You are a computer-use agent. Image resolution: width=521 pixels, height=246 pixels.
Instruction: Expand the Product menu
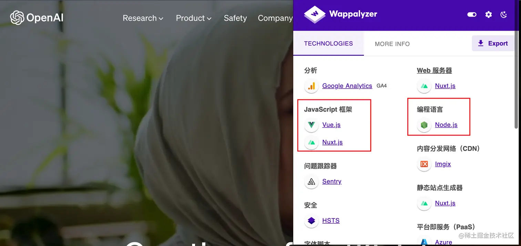(194, 18)
